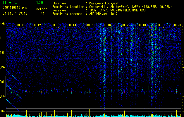Select the A504HB(yagi 4el) antenna text
Viewport: 184px width, 117px height.
point(103,14)
